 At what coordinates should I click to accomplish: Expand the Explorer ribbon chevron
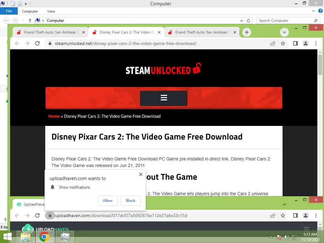pyautogui.click(x=314, y=11)
